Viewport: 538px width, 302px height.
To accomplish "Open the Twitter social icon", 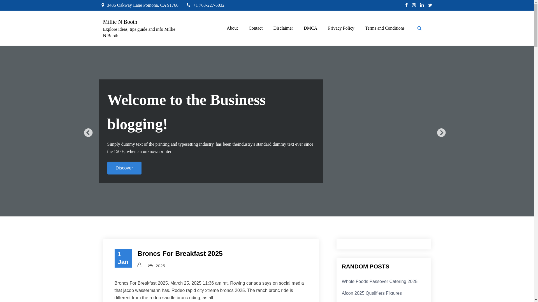I will coord(430,5).
